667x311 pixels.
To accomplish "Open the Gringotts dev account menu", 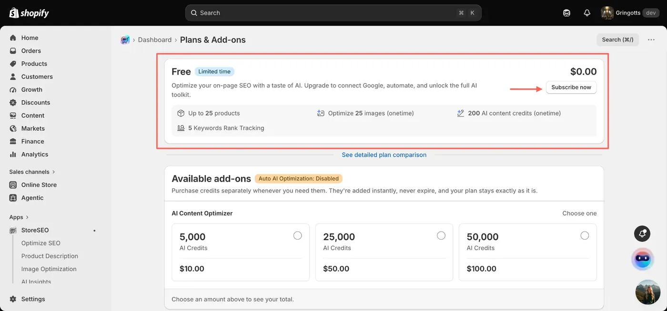I will coord(630,13).
